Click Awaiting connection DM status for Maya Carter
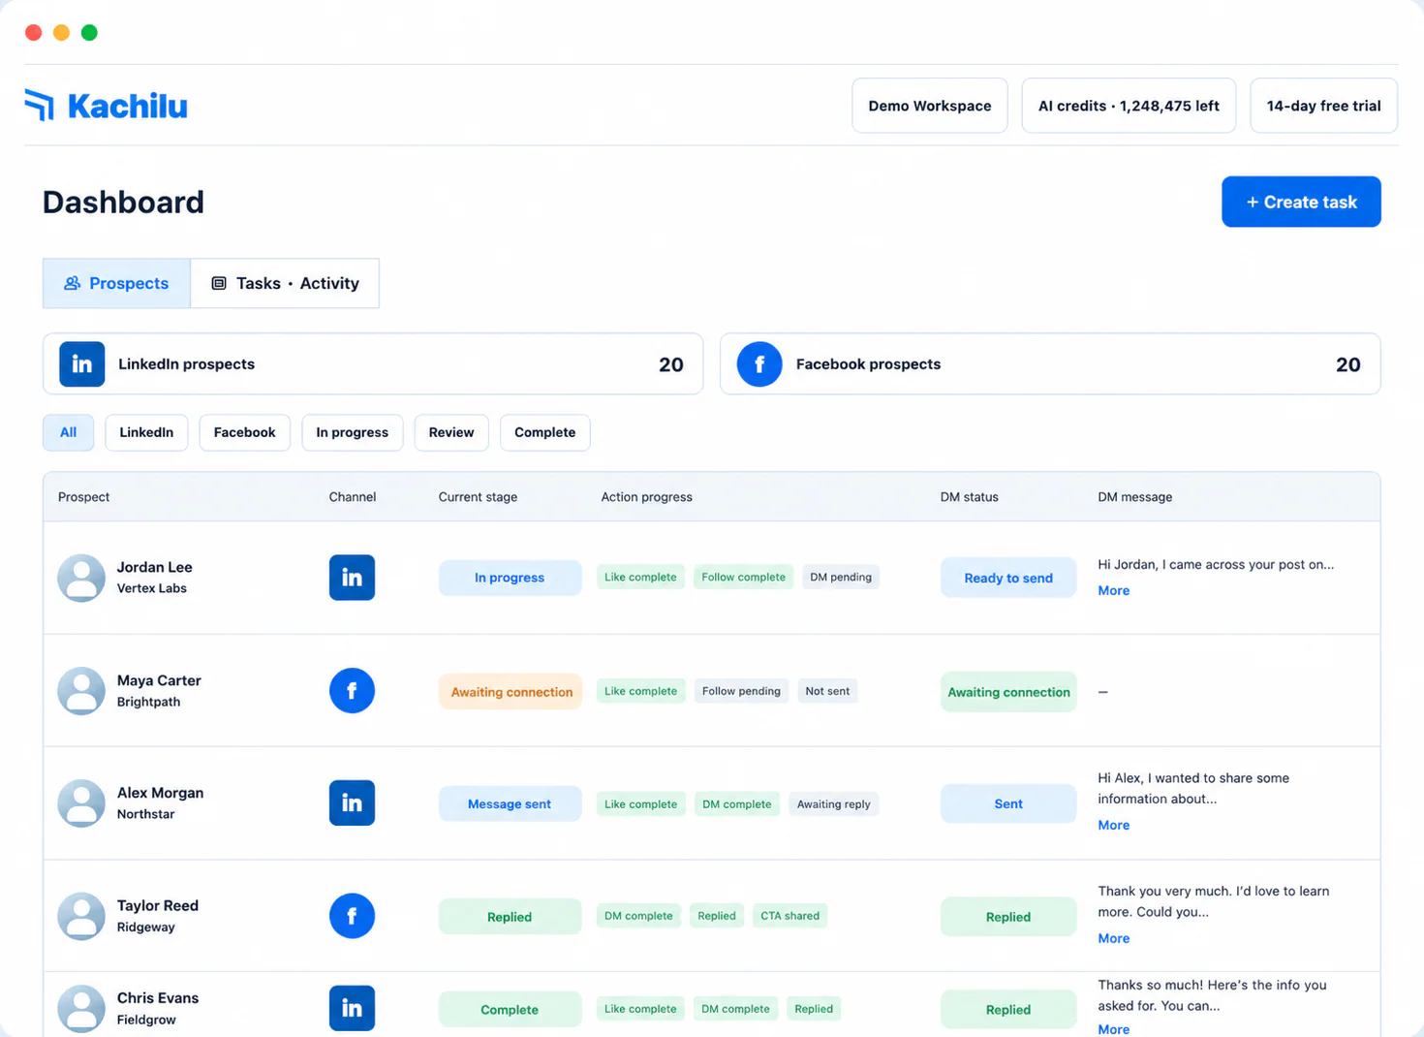 pyautogui.click(x=1008, y=692)
